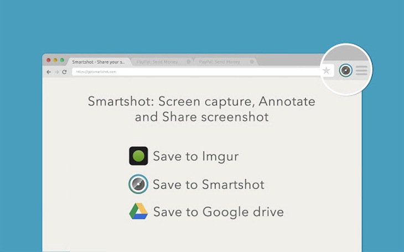Click the yellow minimize window button
The height and width of the screenshot is (252, 404).
(55, 60)
